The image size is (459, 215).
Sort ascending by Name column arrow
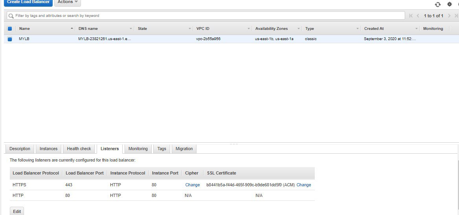pos(72,28)
